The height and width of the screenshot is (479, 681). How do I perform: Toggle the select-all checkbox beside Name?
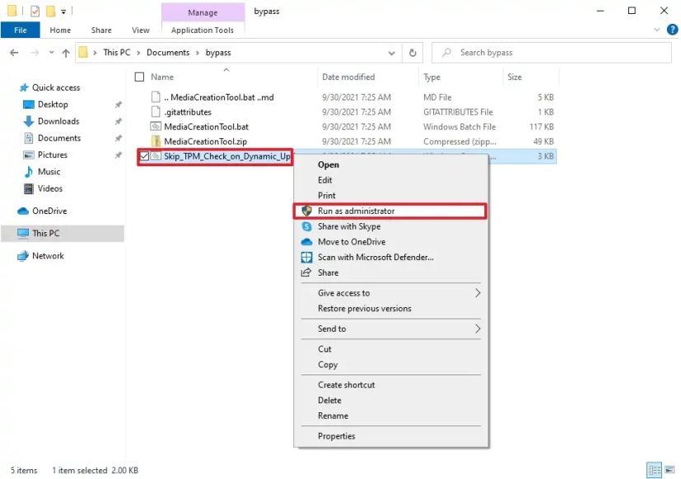coord(139,77)
